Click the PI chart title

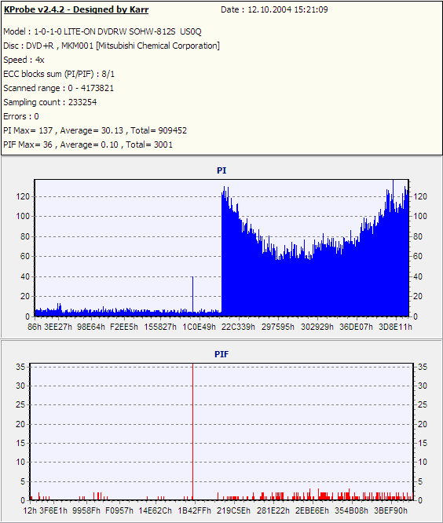click(222, 170)
